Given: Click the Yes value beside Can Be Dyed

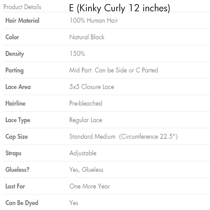Looking at the screenshot, I should pyautogui.click(x=74, y=203).
